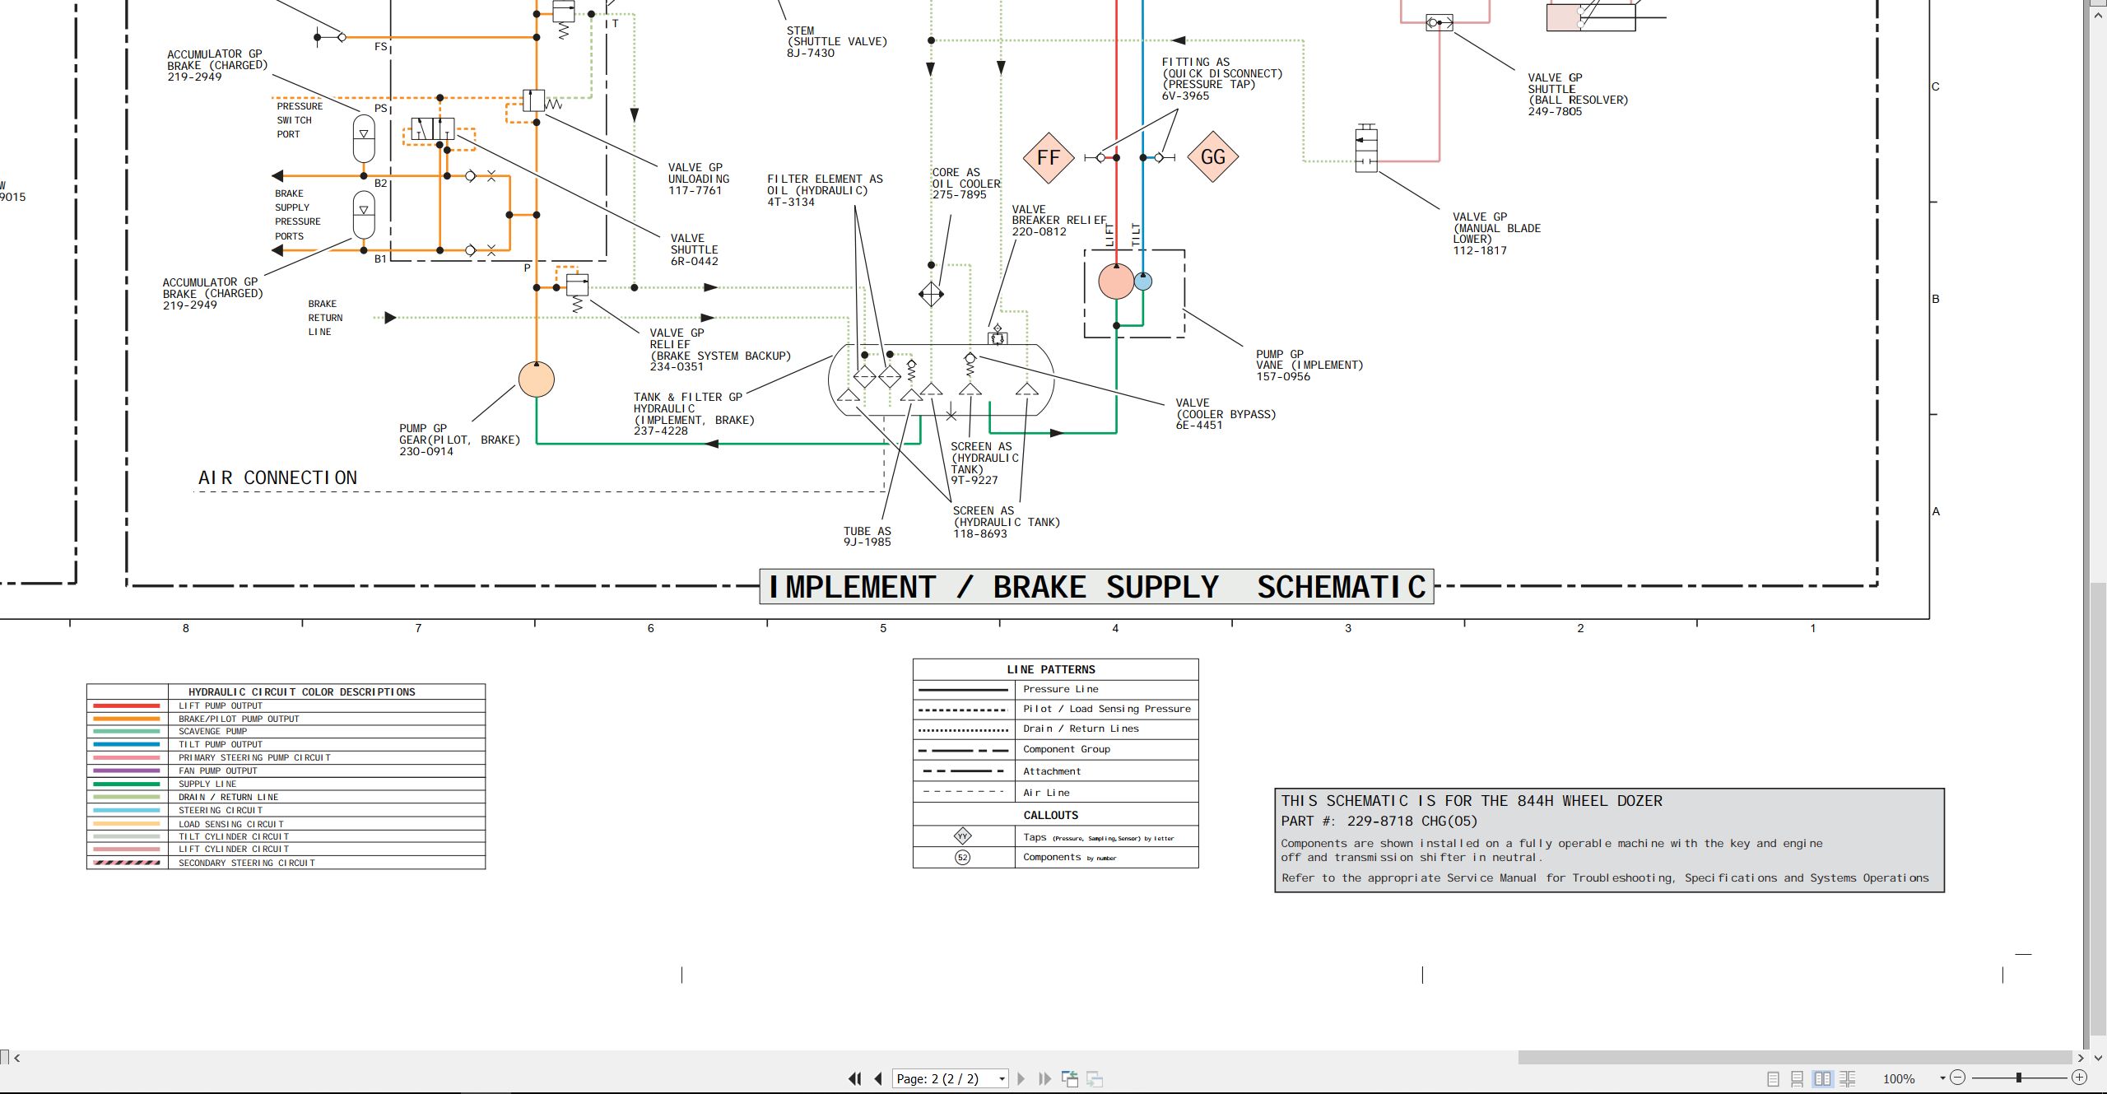Image resolution: width=2107 pixels, height=1094 pixels.
Task: Click the zoom slider handle
Action: (x=2018, y=1078)
